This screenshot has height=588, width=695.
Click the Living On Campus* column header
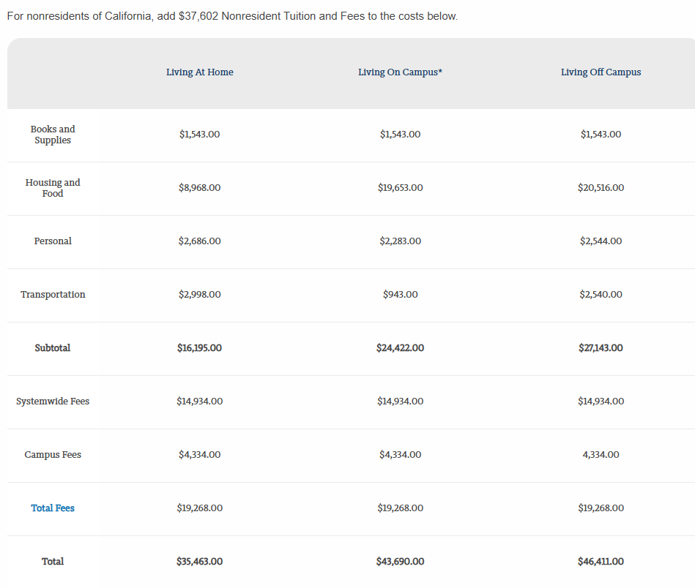click(400, 72)
